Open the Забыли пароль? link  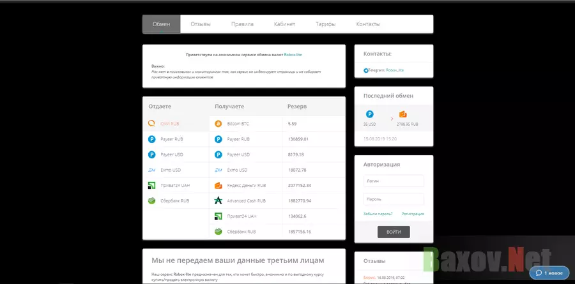378,214
